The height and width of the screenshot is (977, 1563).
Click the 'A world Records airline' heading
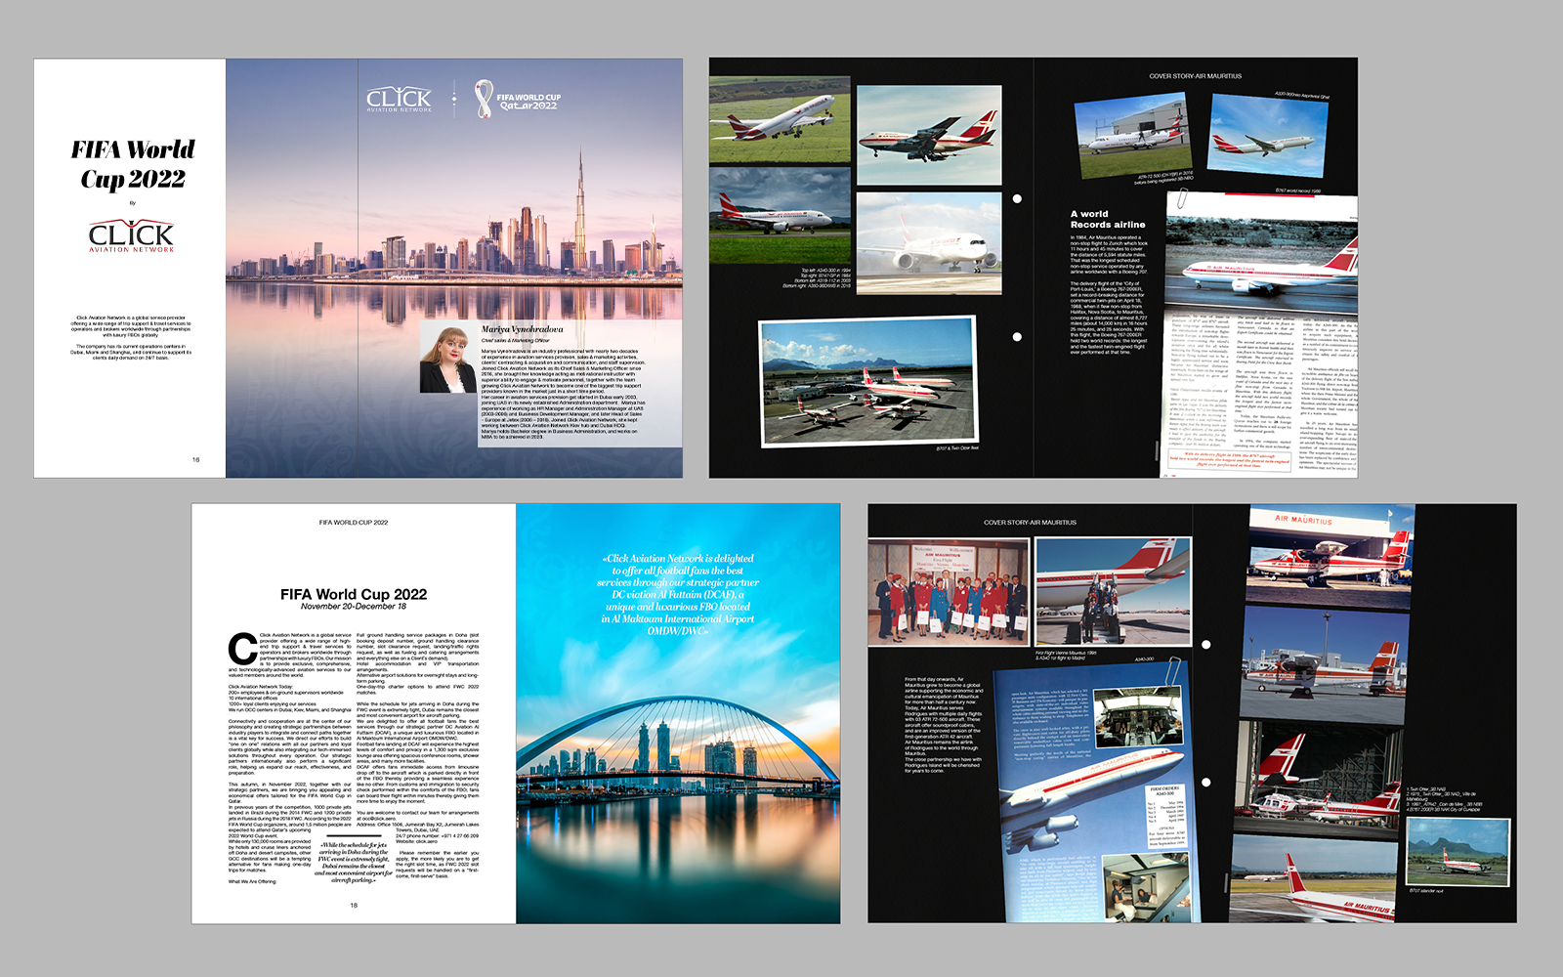(1108, 219)
